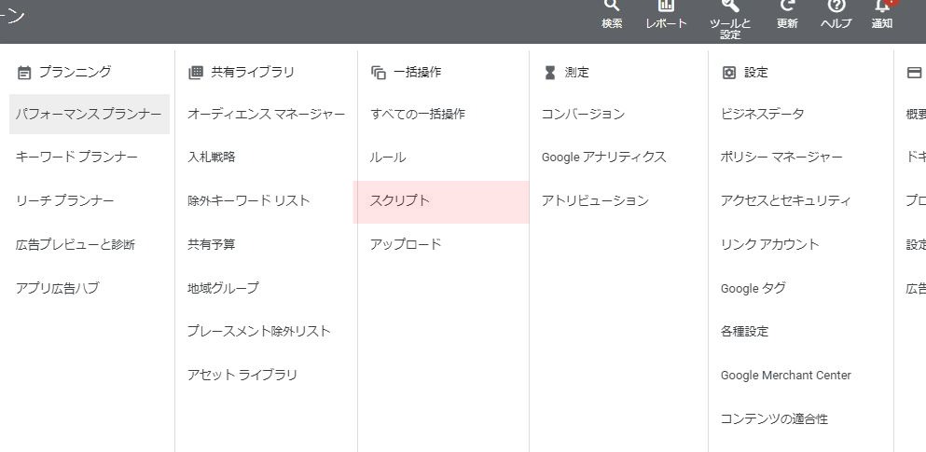Open パフォーマンス プランナー menu item

tap(89, 114)
